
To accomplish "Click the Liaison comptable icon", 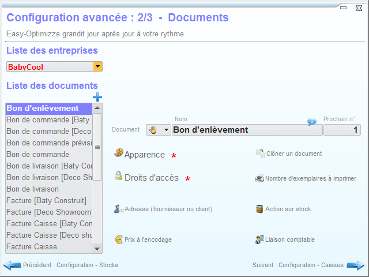I will 259,238.
